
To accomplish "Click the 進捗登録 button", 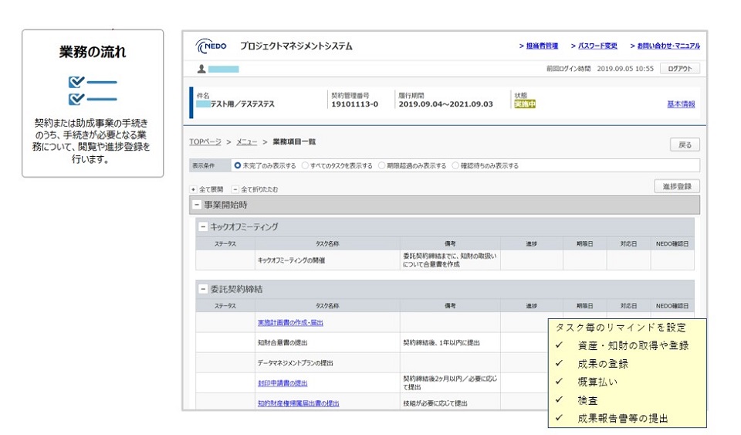I will pyautogui.click(x=677, y=186).
